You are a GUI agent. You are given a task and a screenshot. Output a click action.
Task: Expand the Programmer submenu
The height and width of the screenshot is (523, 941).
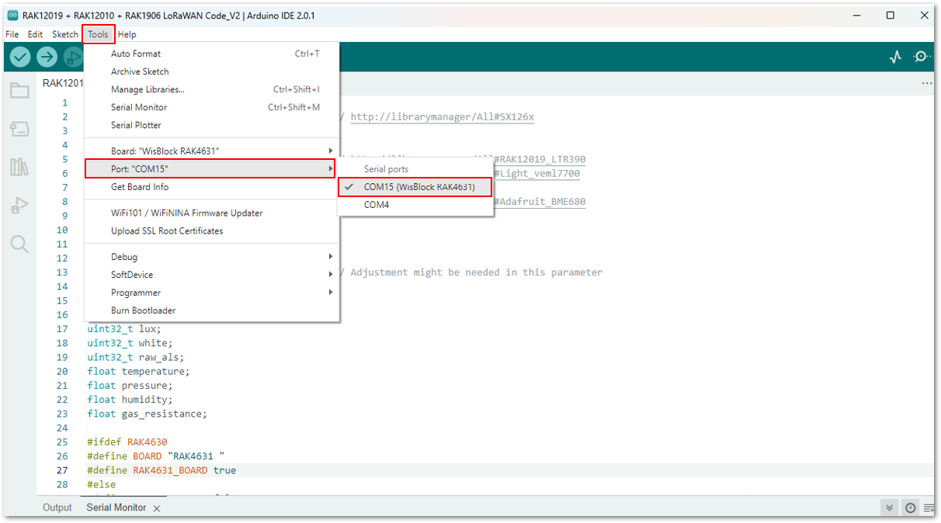click(x=211, y=293)
